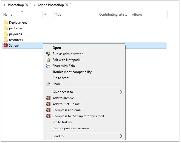The width and height of the screenshot is (181, 143).
Task: Click the sort arrow above Name column
Action: pyautogui.click(x=22, y=12)
